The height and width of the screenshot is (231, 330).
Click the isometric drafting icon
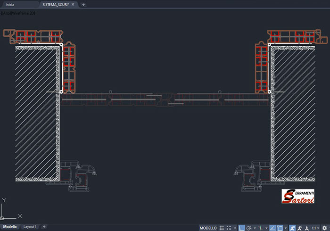click(260, 228)
